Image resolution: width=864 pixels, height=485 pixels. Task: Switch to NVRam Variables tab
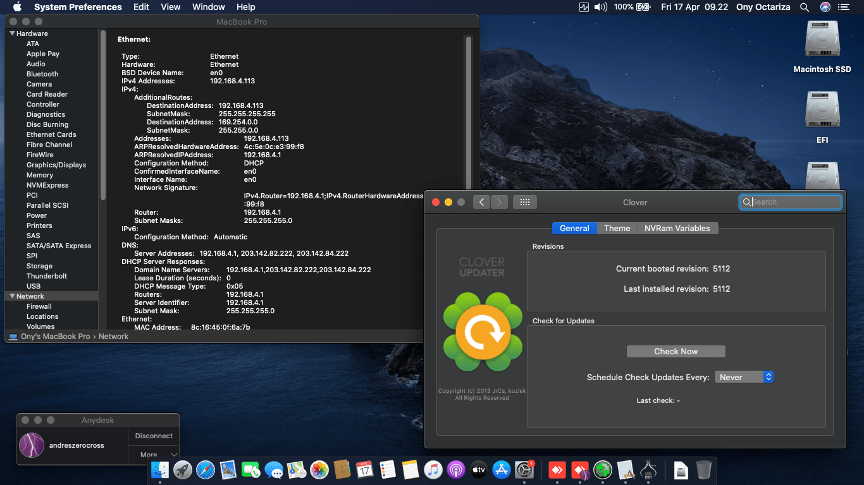[677, 228]
